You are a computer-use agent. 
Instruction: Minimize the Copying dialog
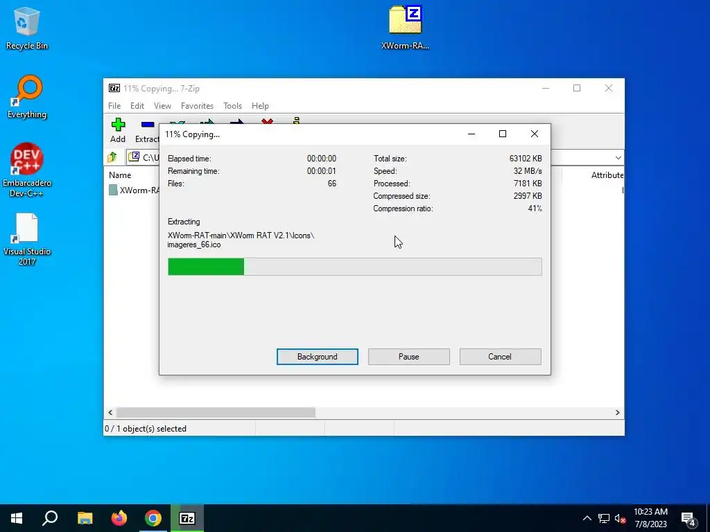click(471, 134)
